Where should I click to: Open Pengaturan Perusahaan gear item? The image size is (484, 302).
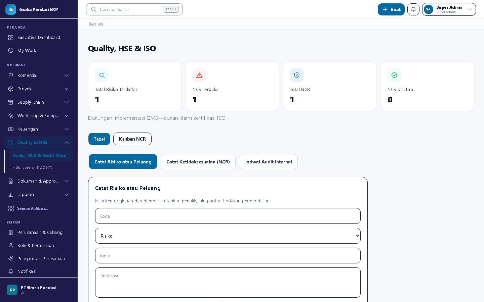click(x=39, y=258)
